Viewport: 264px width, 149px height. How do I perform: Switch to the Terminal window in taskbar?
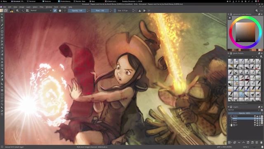tap(31, 1)
